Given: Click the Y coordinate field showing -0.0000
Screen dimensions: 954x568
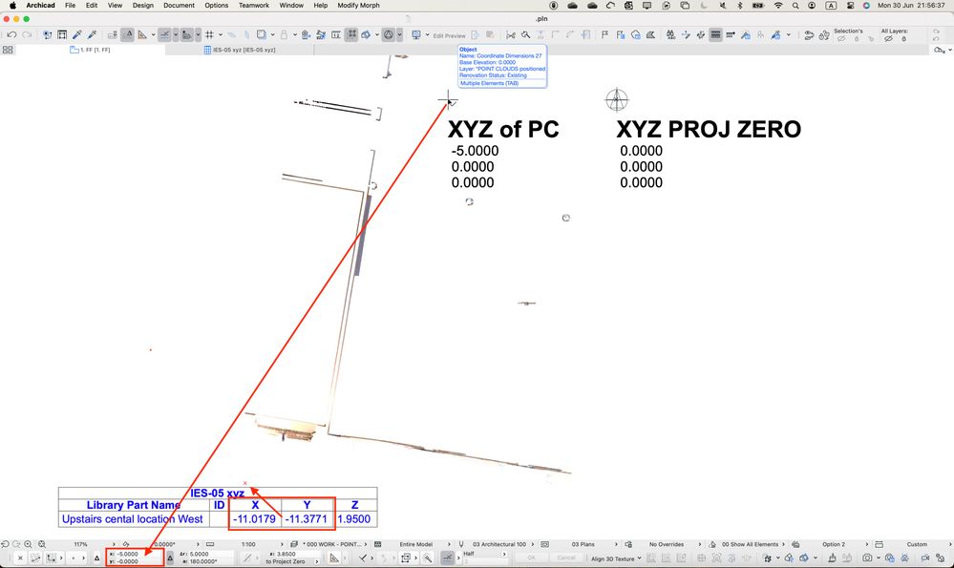Looking at the screenshot, I should point(137,561).
